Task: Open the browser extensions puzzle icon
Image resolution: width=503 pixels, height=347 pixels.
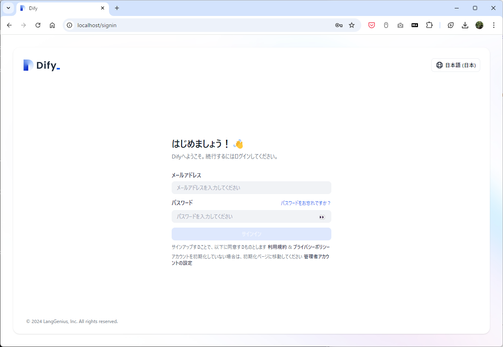Action: pos(429,25)
